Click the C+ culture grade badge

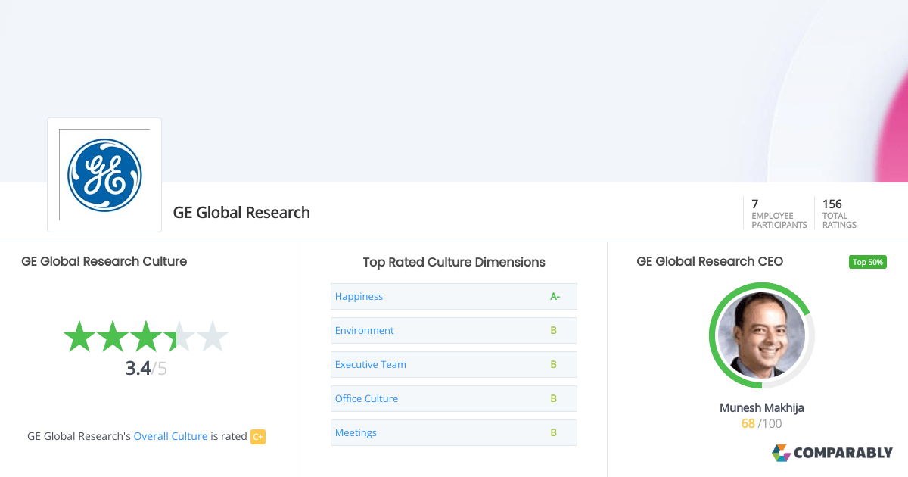coord(258,437)
